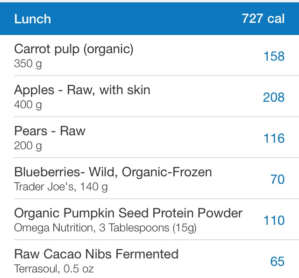Open Organic Pumpkin Seed Protein Powder entry
The width and height of the screenshot is (299, 278).
(x=149, y=219)
